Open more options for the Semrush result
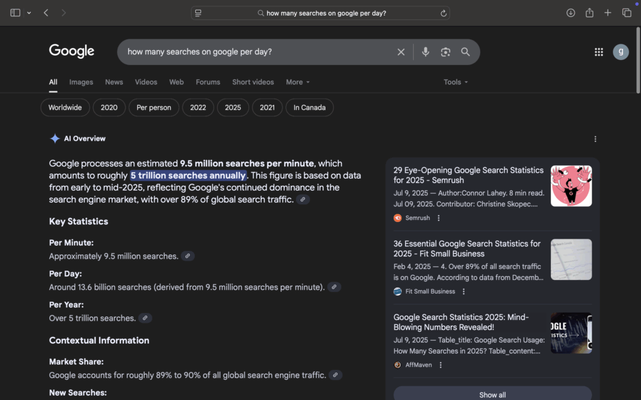Screen dimensions: 641x400 click(x=439, y=218)
